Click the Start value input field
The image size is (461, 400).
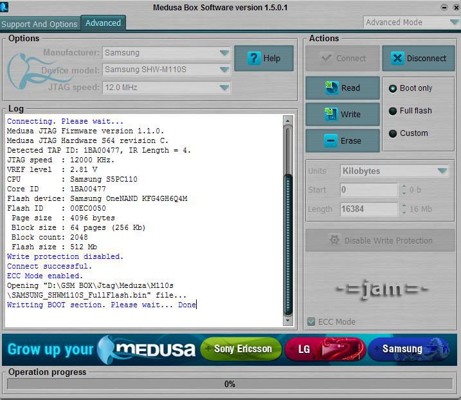[368, 189]
